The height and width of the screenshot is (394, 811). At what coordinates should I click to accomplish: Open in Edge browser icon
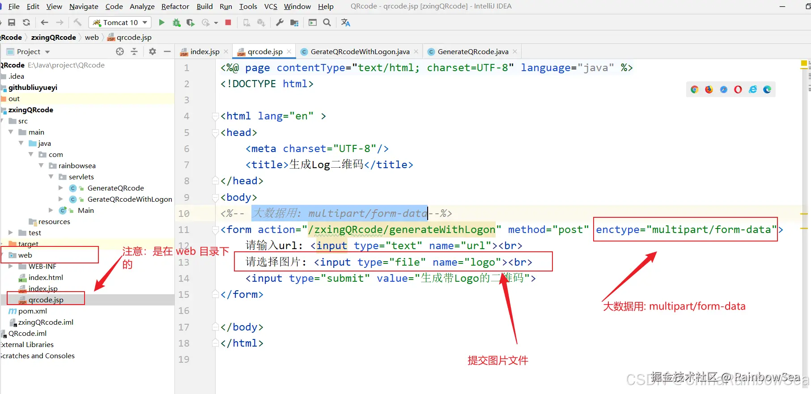pos(767,89)
